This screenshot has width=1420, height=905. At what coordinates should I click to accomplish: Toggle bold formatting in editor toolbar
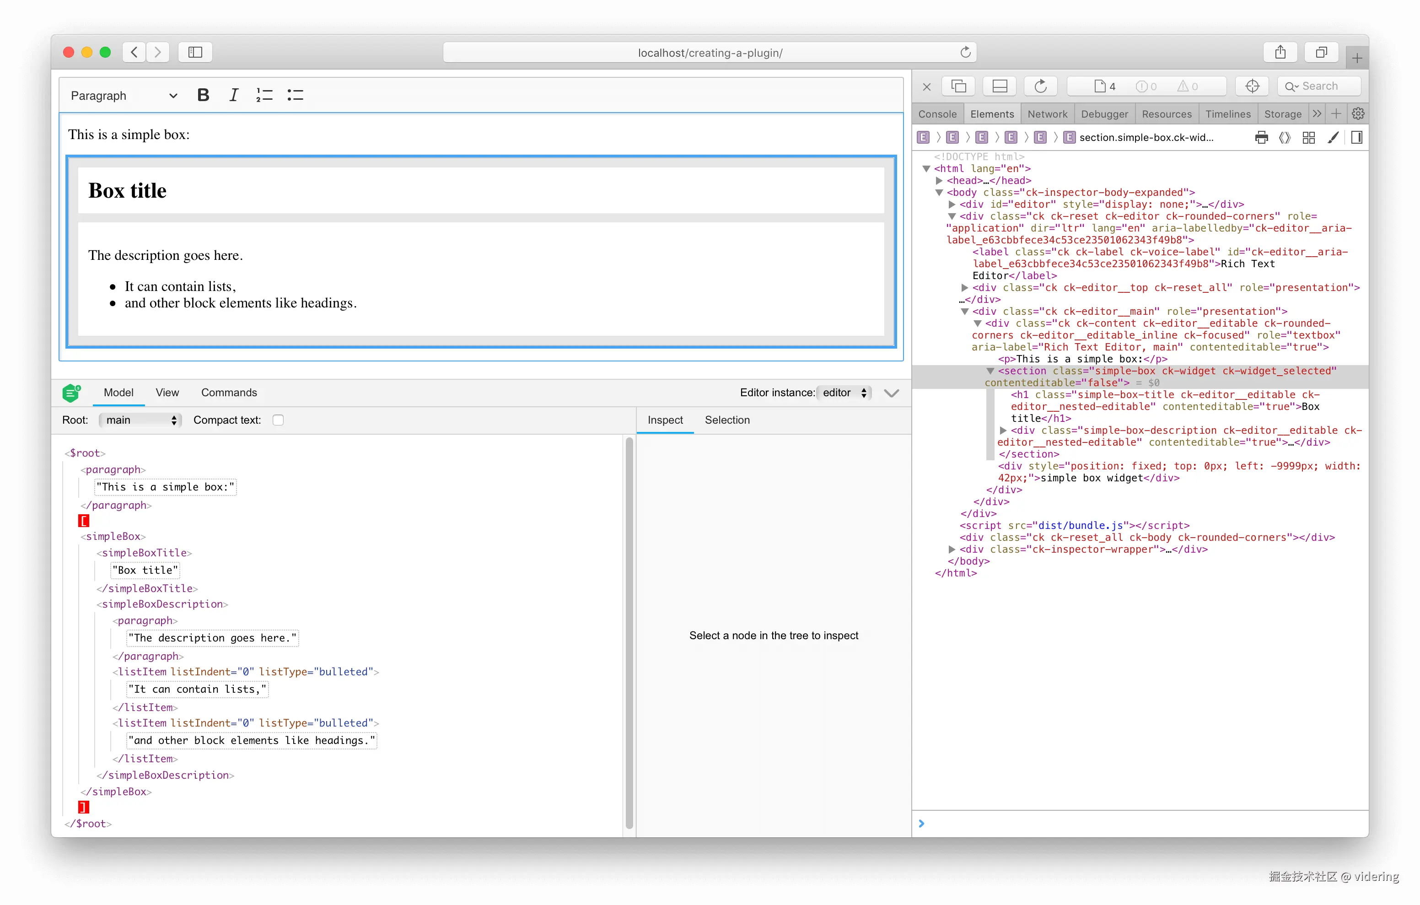(x=203, y=95)
